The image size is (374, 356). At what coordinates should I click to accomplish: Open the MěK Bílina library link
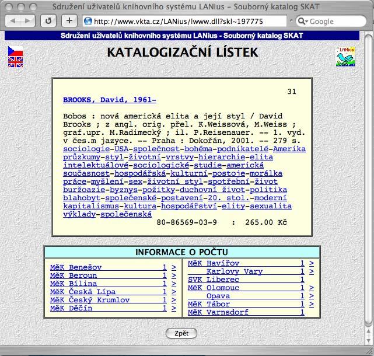pos(109,284)
